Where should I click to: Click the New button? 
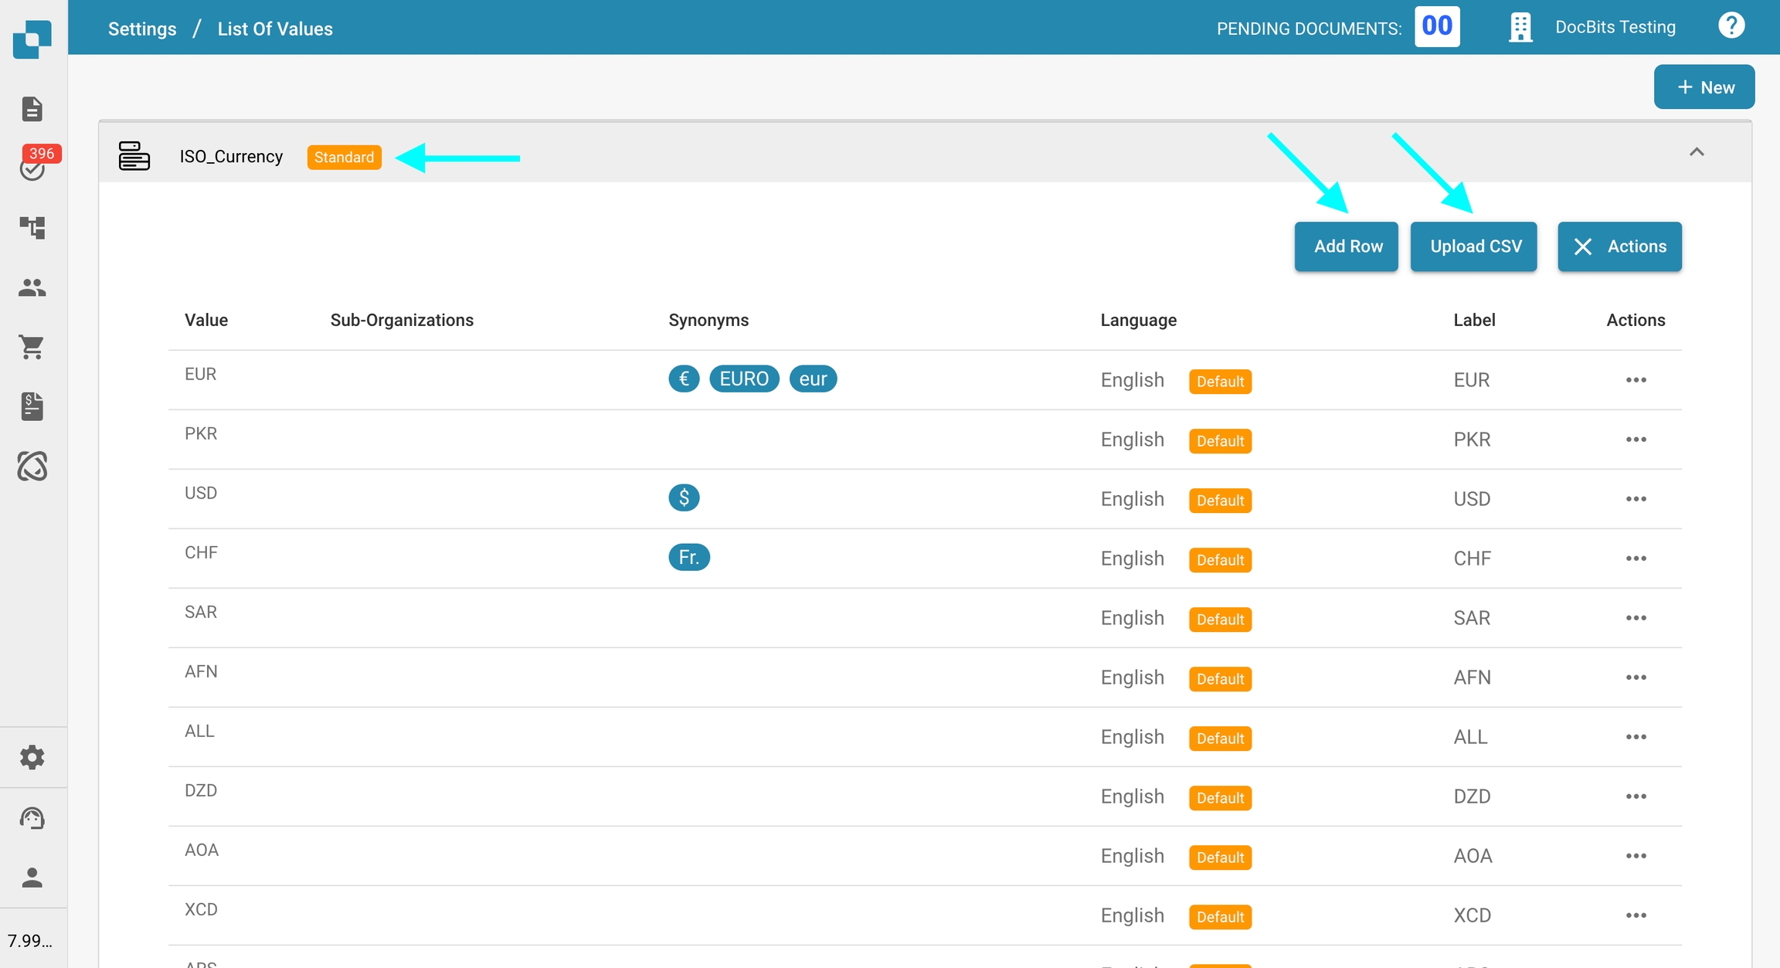point(1704,87)
